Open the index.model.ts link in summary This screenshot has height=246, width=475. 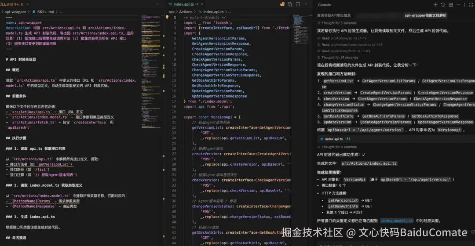coord(397,221)
